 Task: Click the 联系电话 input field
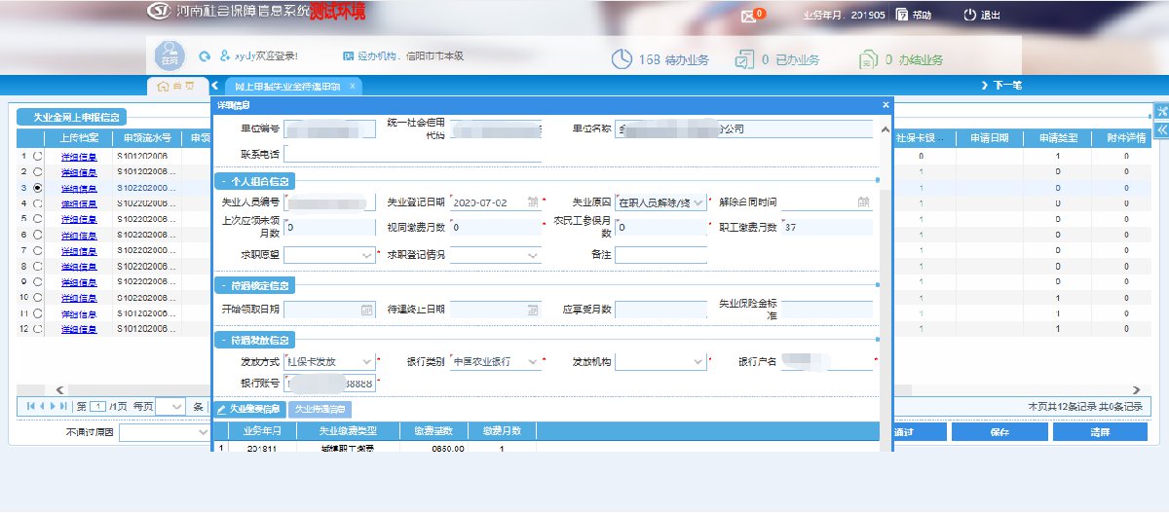[412, 154]
